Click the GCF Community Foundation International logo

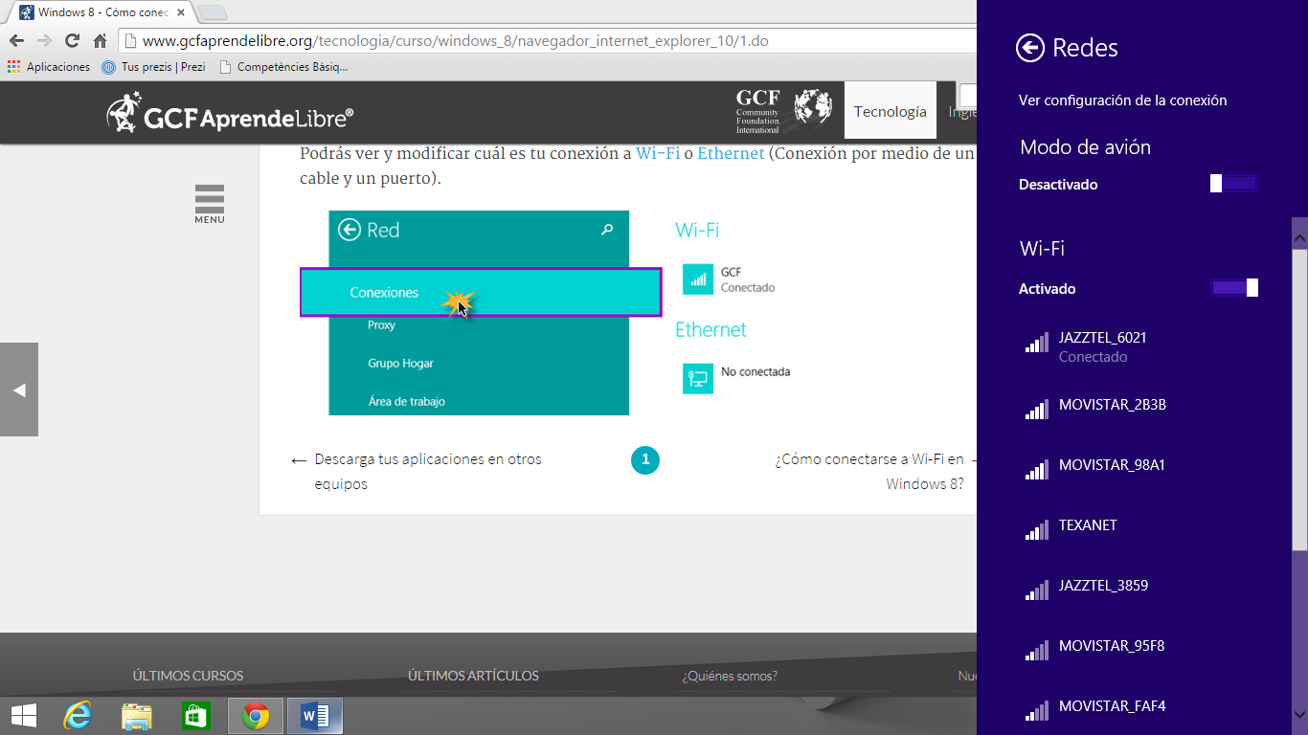coord(783,111)
